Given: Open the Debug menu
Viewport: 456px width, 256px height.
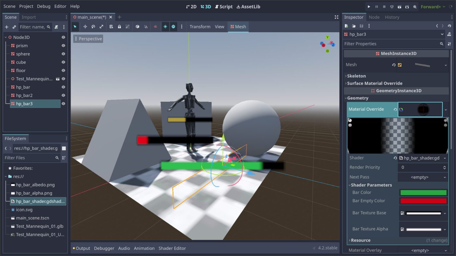Looking at the screenshot, I should pos(43,6).
